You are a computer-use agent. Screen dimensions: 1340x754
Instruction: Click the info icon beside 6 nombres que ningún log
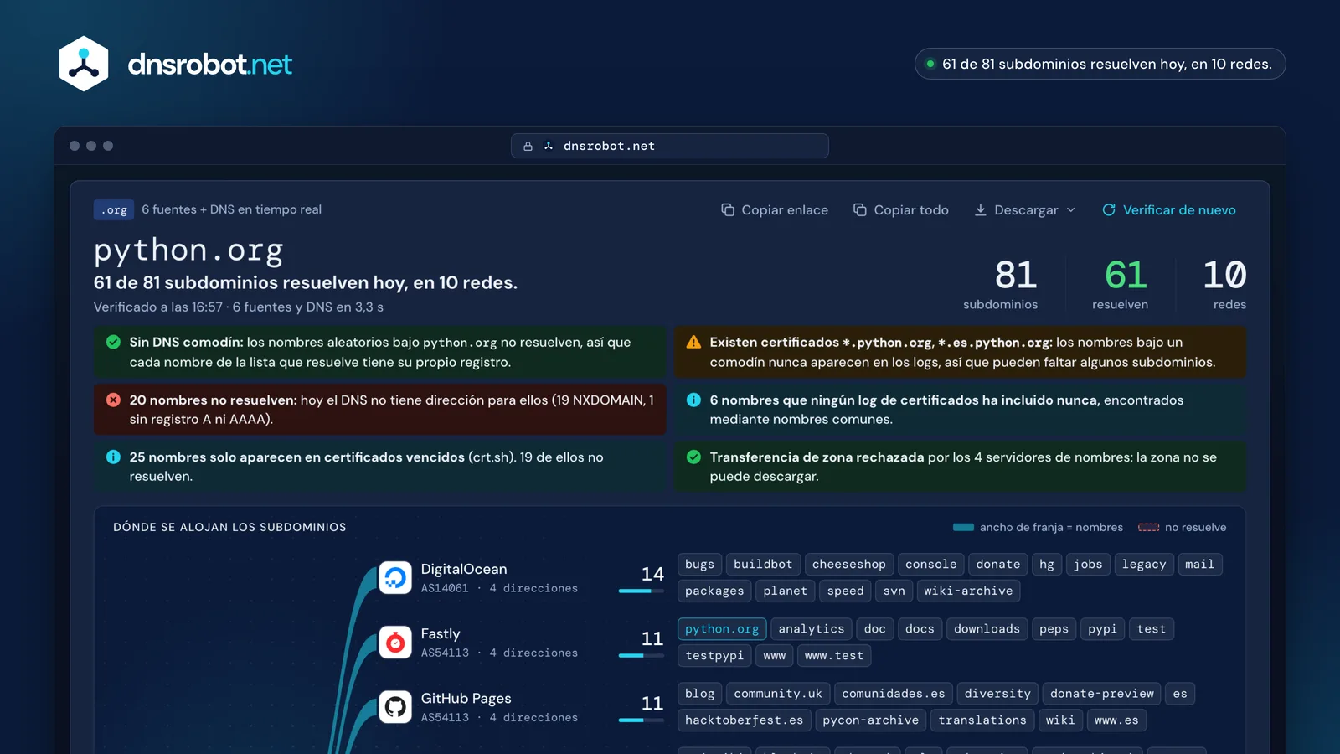(x=693, y=400)
